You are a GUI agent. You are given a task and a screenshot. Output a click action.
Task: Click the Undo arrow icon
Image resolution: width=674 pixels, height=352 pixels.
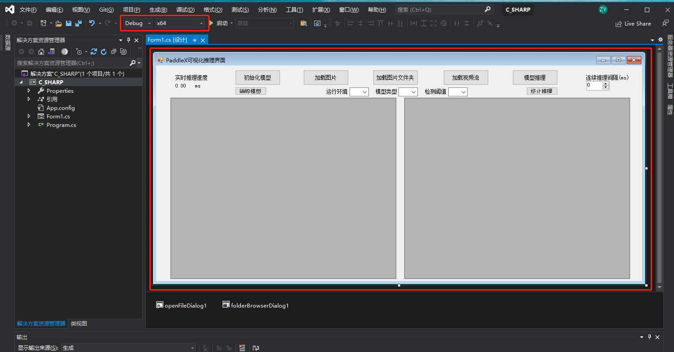pyautogui.click(x=92, y=23)
